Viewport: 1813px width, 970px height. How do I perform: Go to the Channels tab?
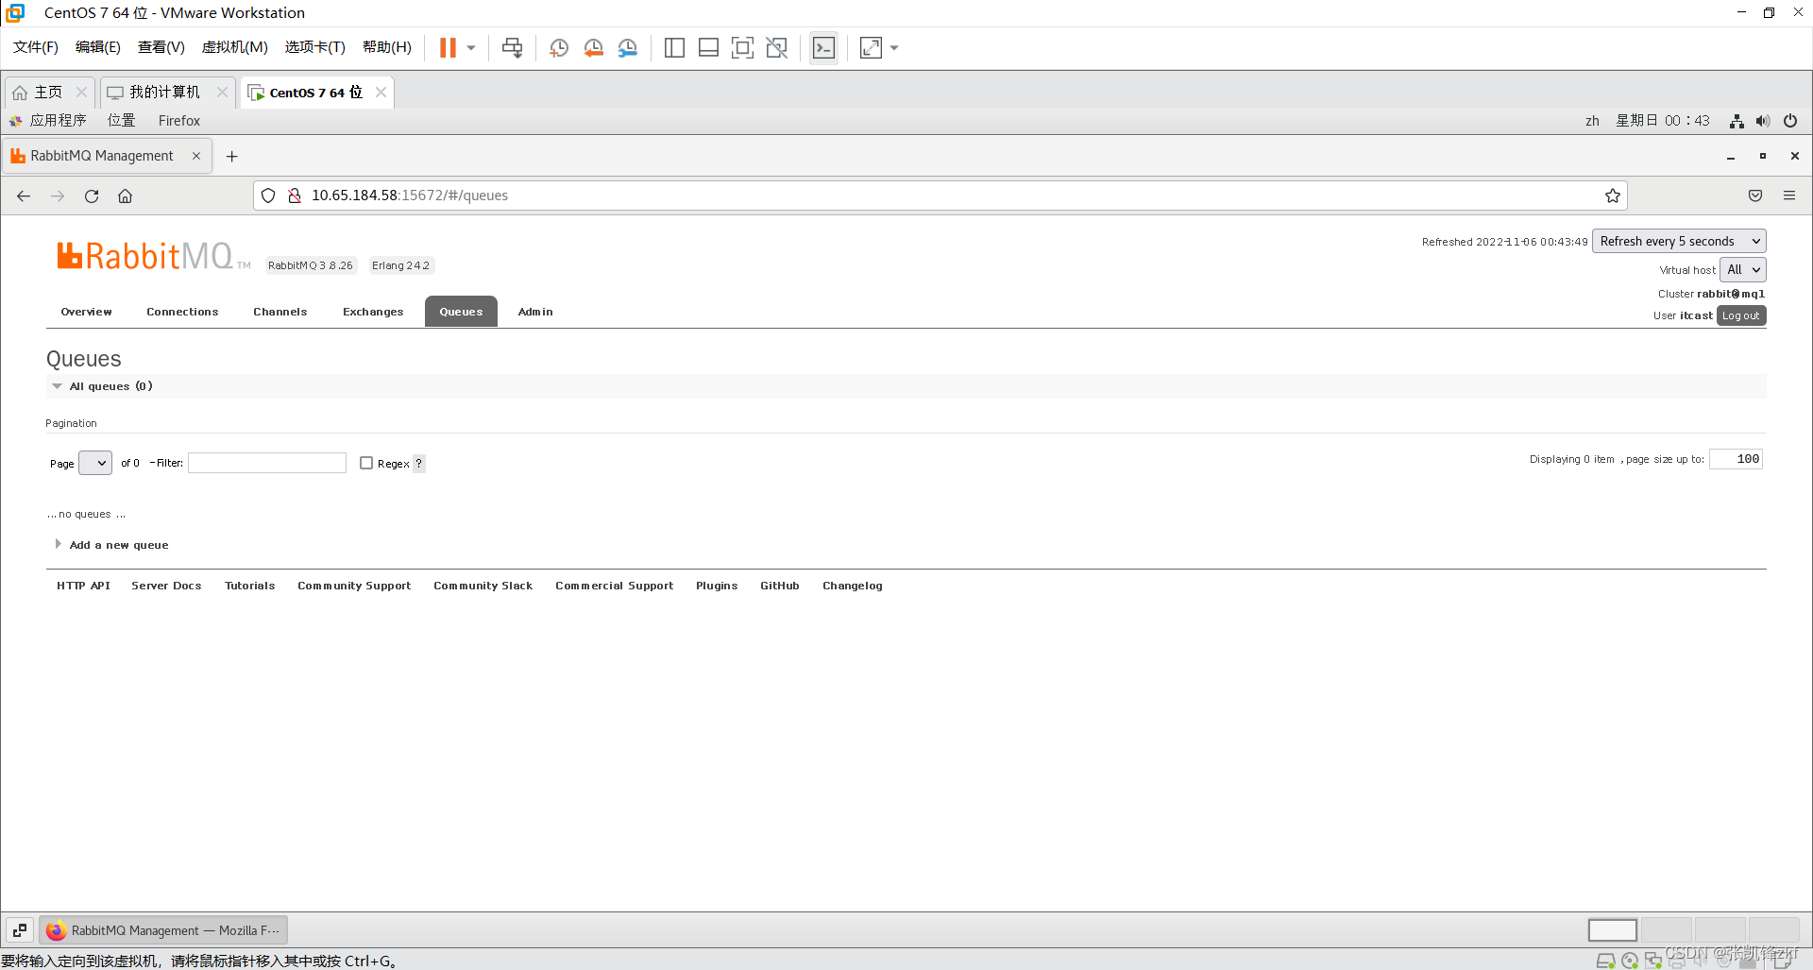pyautogui.click(x=280, y=312)
